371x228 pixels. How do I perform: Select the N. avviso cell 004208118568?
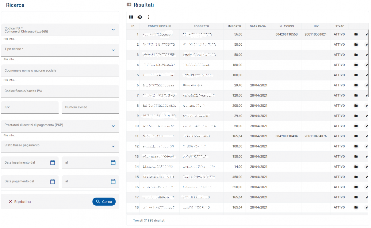tap(287, 34)
